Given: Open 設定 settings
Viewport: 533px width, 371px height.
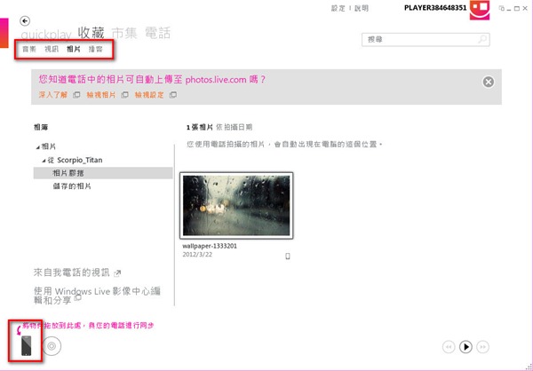Looking at the screenshot, I should [x=338, y=8].
